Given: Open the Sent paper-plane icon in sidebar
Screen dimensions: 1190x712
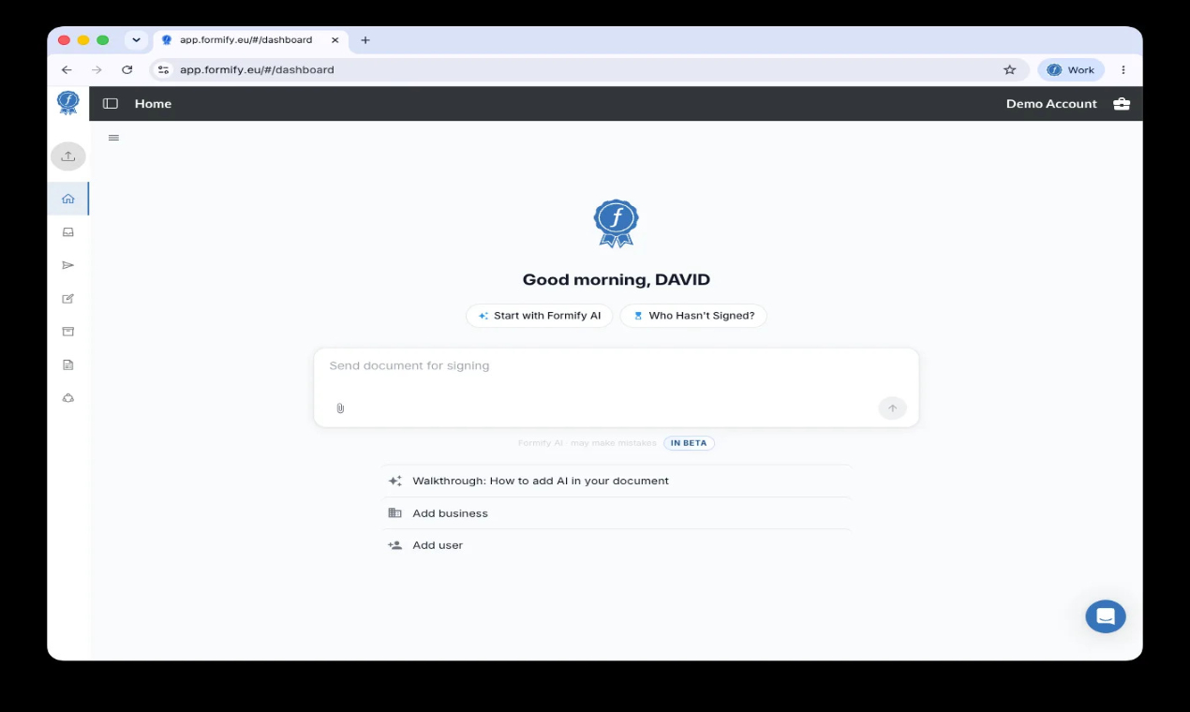Looking at the screenshot, I should click(67, 265).
